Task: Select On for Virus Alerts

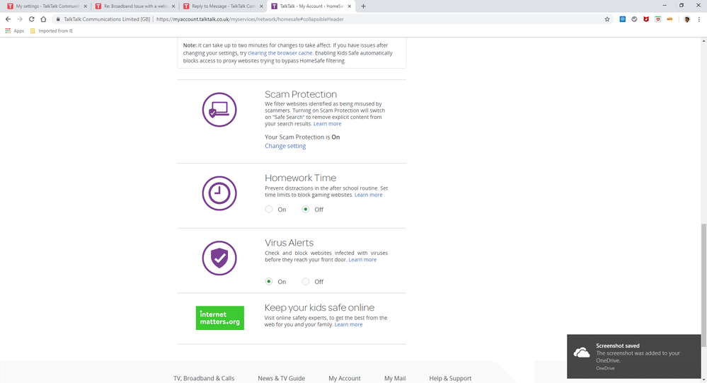Action: (269, 282)
